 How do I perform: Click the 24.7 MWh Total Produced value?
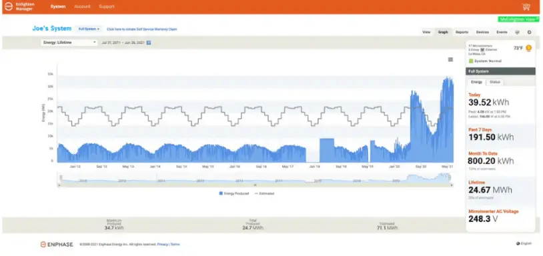pos(253,228)
